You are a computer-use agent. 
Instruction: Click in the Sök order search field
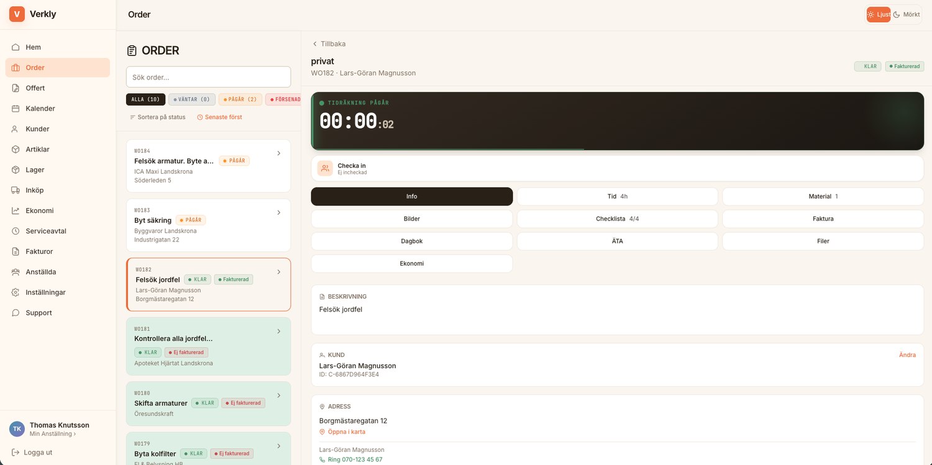208,77
